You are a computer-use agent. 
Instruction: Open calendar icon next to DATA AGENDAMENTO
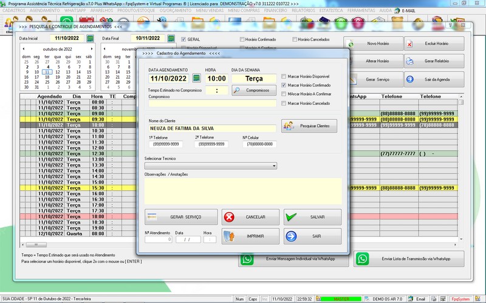click(196, 78)
